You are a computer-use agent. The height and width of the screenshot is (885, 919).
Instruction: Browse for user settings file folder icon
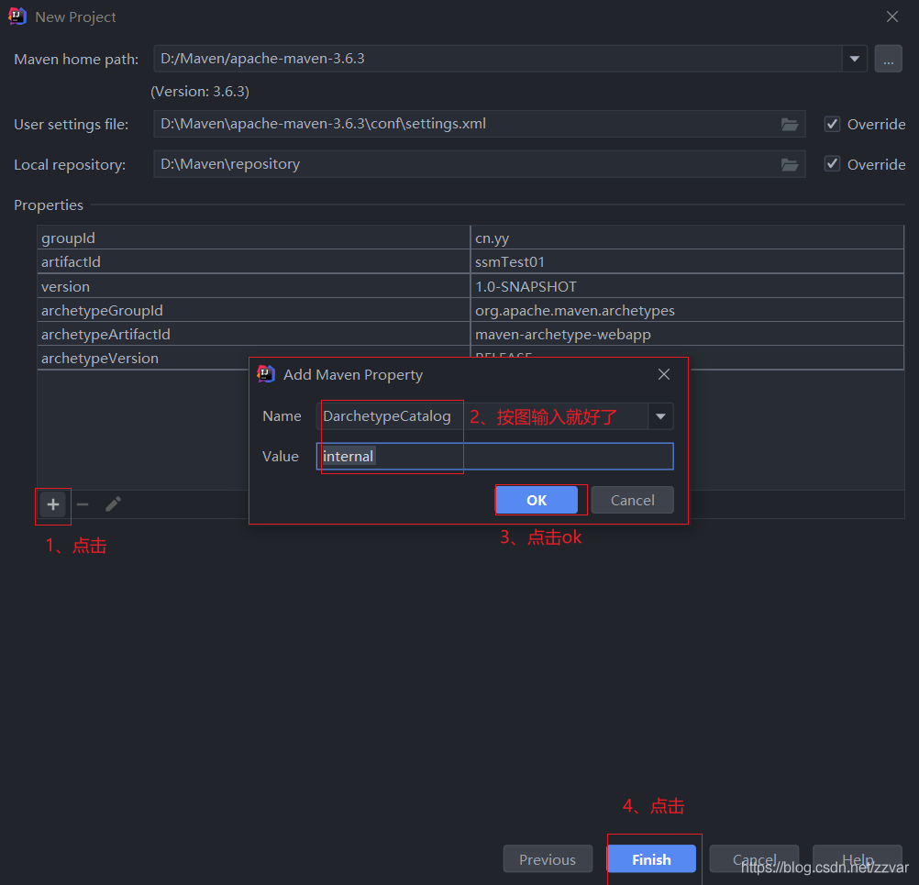(790, 124)
